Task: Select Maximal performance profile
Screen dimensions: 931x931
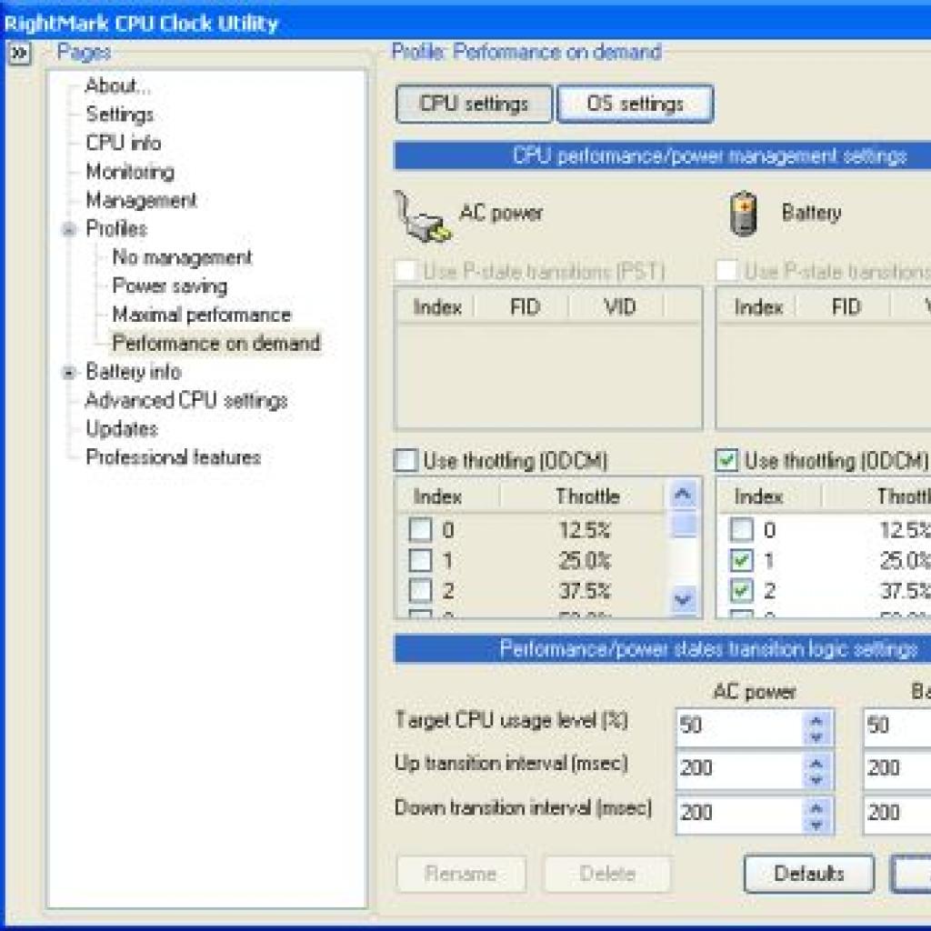Action: (202, 315)
